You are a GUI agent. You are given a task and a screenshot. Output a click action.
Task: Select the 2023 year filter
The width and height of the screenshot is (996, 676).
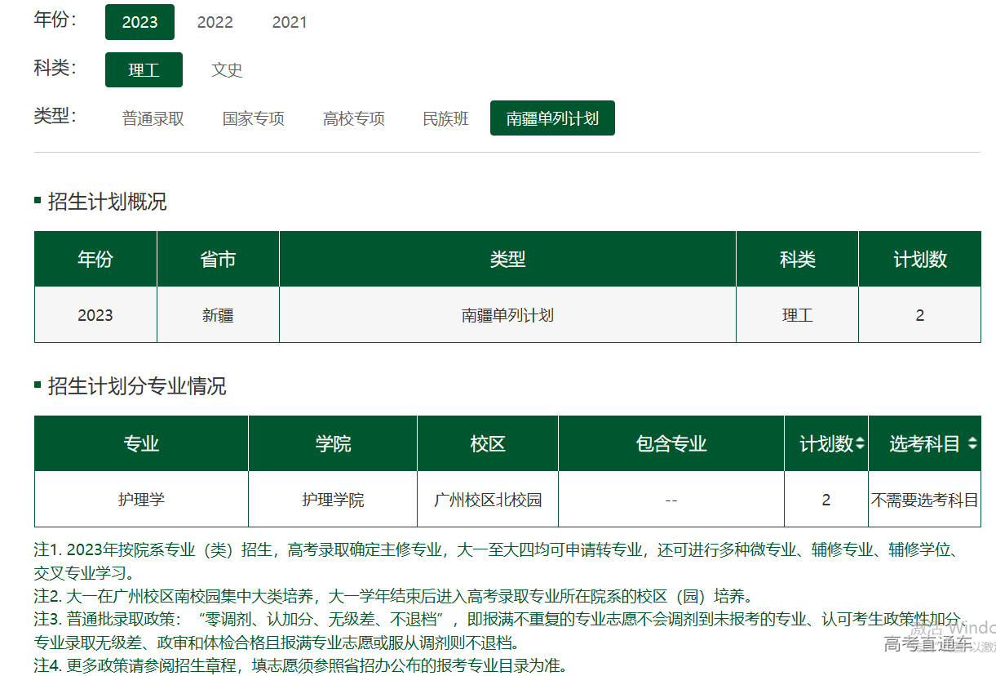click(x=139, y=22)
